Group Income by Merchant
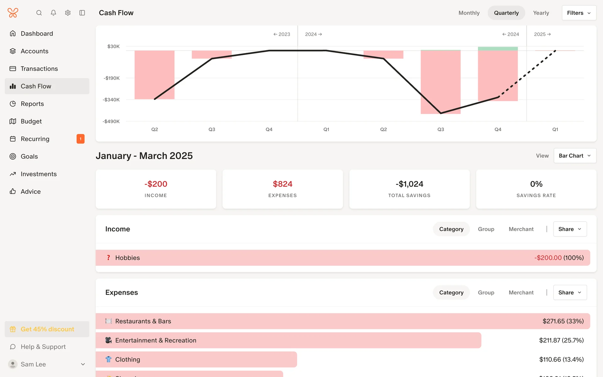The width and height of the screenshot is (603, 377). [521, 229]
